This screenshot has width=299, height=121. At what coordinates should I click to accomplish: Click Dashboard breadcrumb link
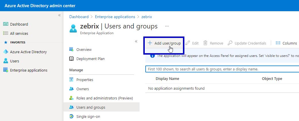pos(79,17)
